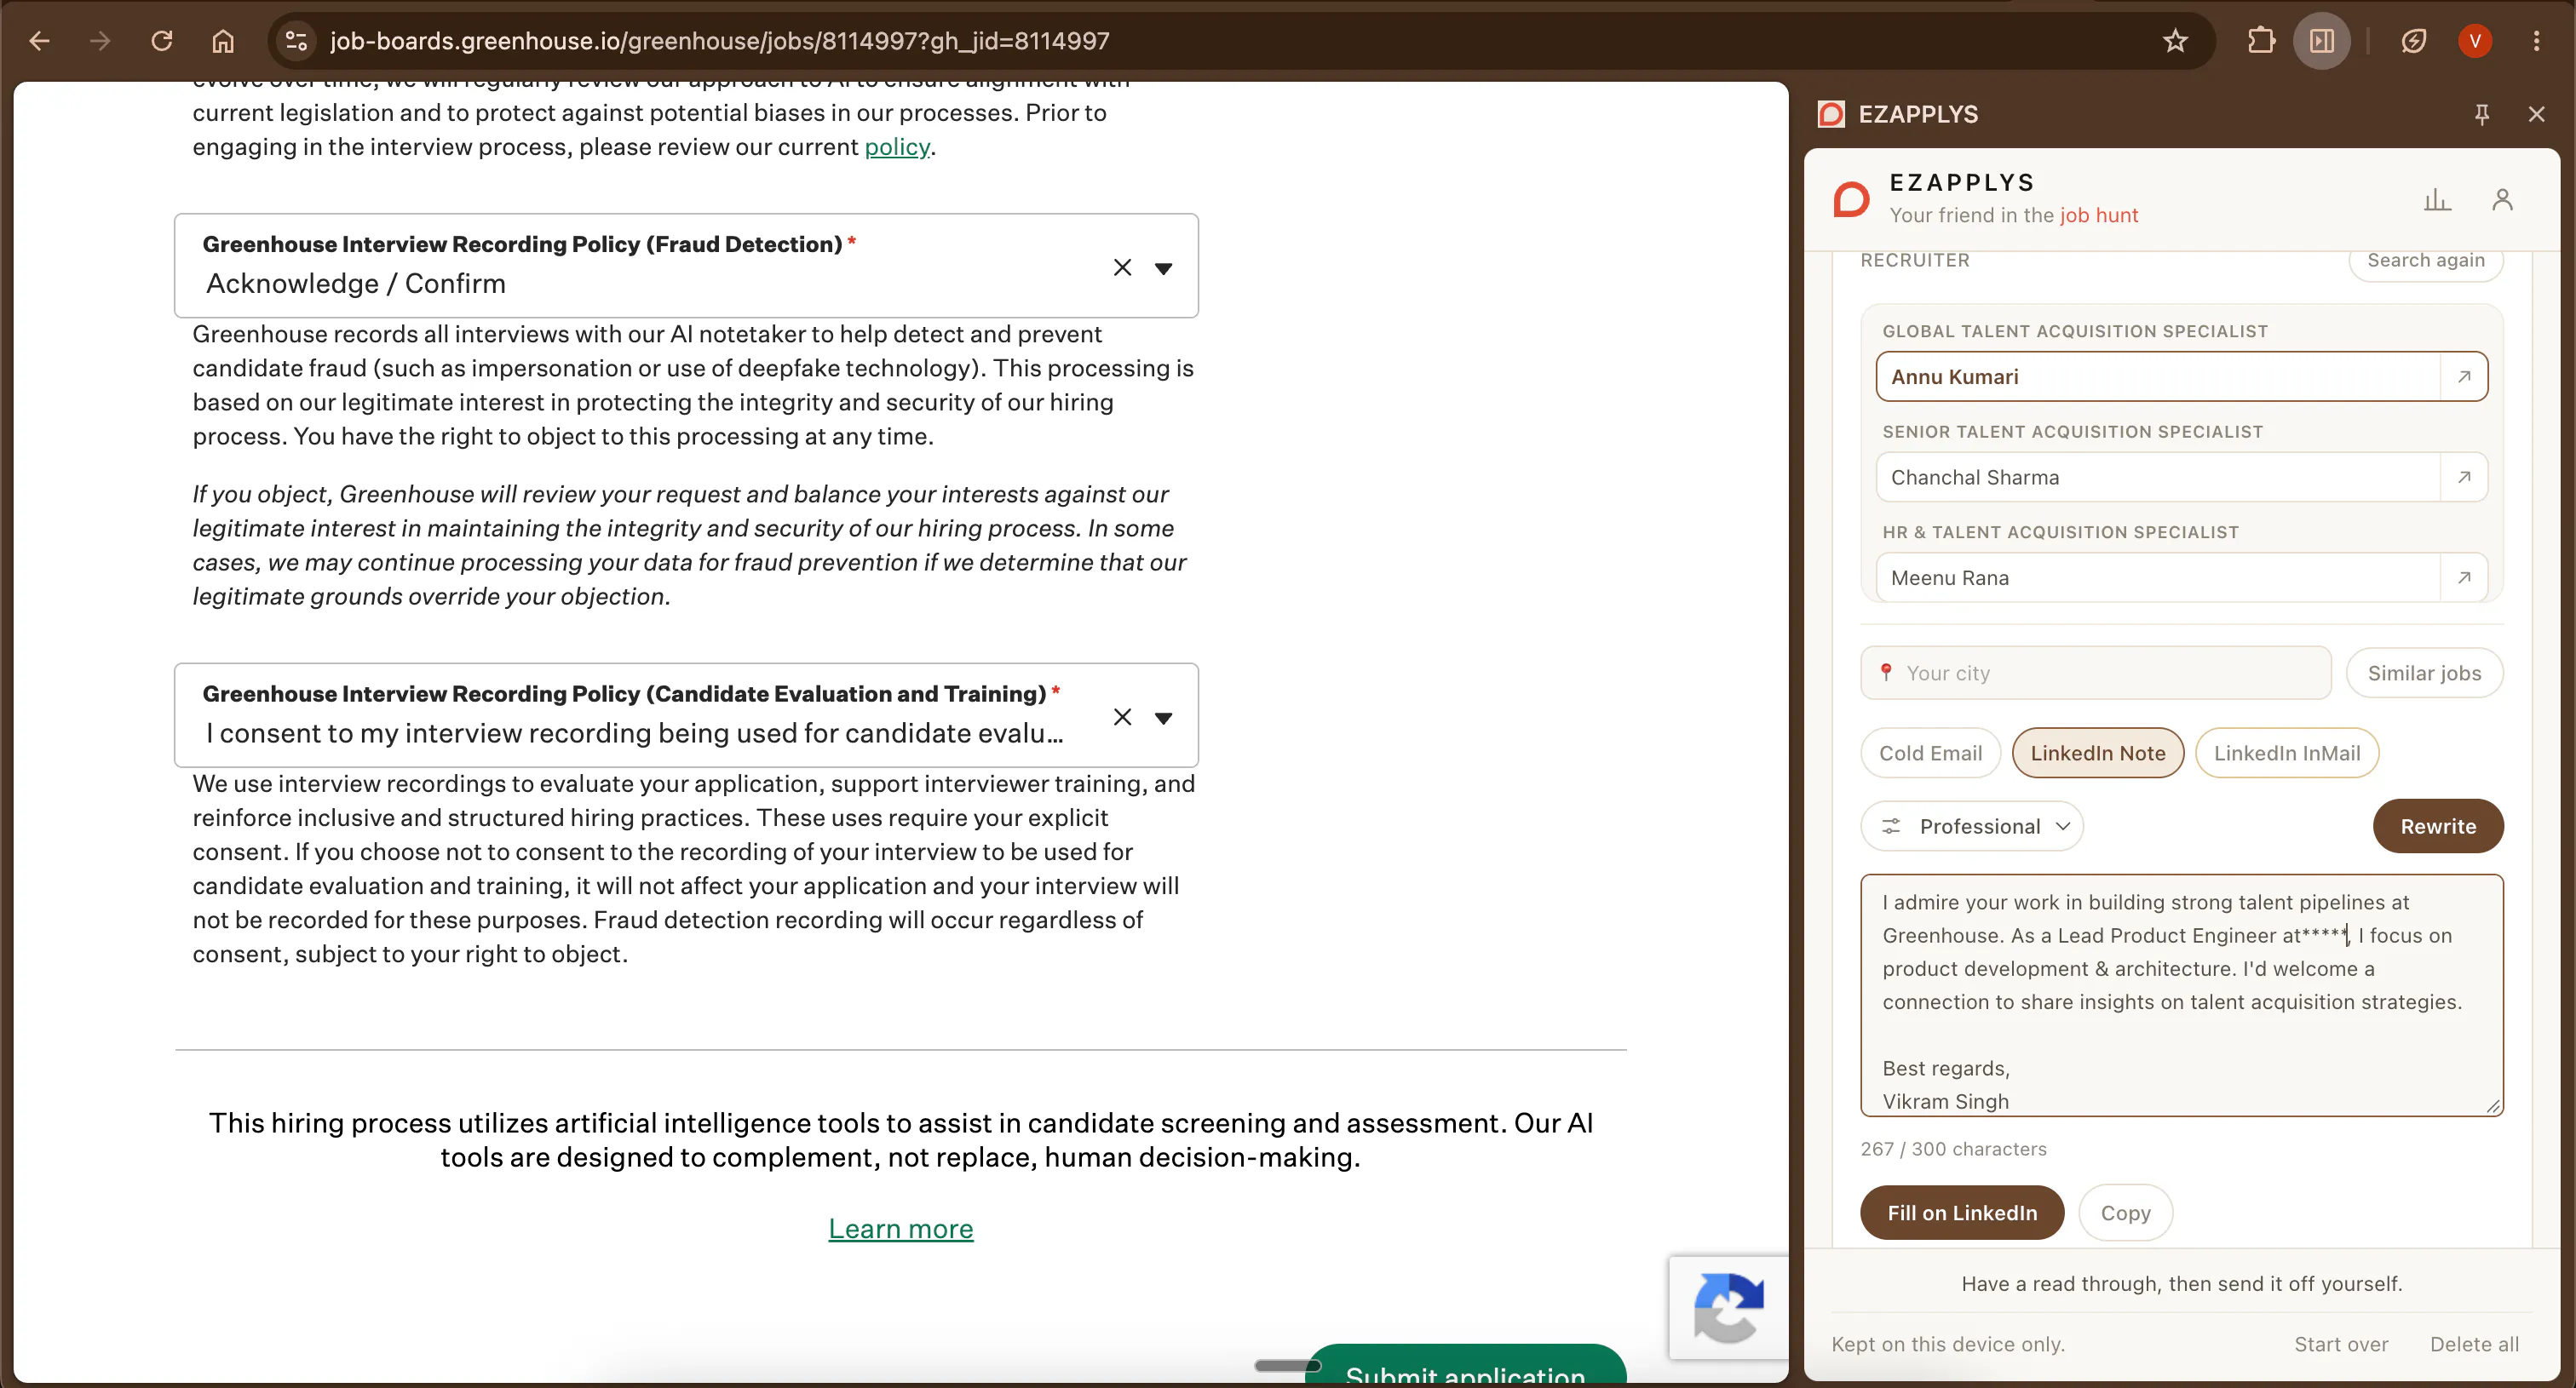Open the browser home page icon
This screenshot has width=2576, height=1388.
tap(223, 41)
